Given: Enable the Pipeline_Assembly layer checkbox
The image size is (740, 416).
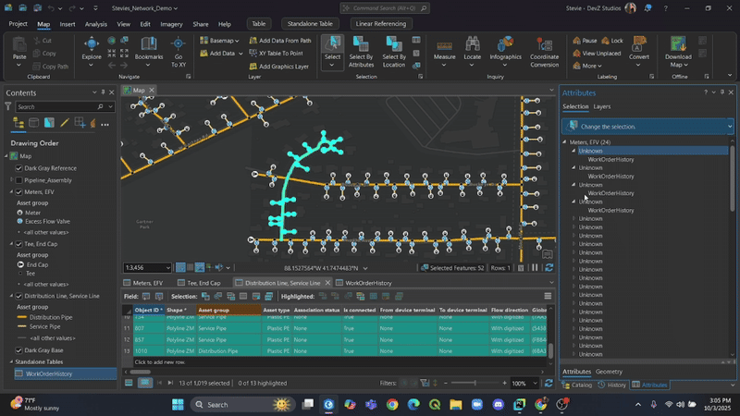Looking at the screenshot, I should click(18, 180).
